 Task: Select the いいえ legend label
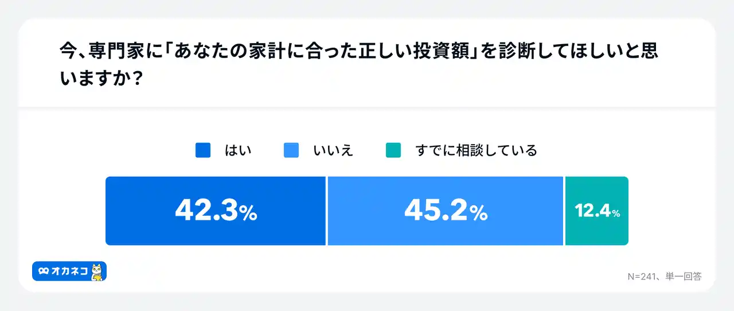click(x=333, y=150)
